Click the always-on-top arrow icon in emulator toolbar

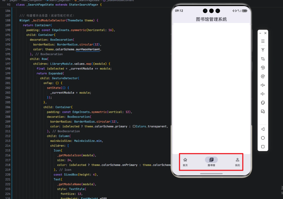pyautogui.click(x=263, y=50)
